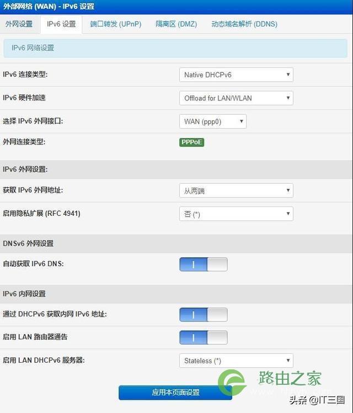
Task: Open the WAN (ppp0) interface dropdown
Action: click(213, 121)
